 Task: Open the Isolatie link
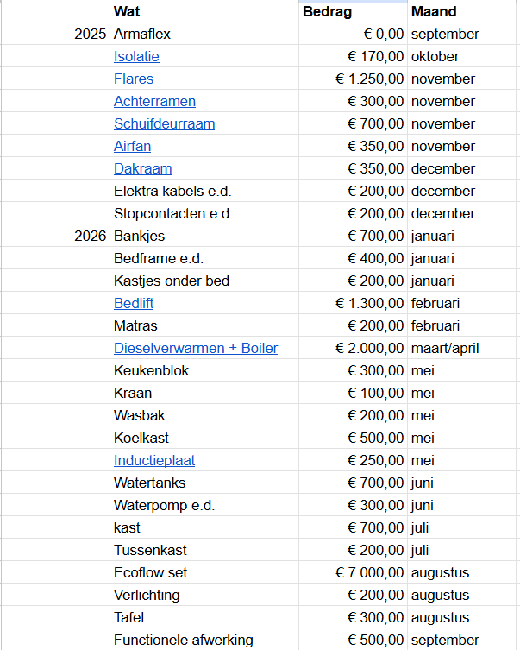136,57
